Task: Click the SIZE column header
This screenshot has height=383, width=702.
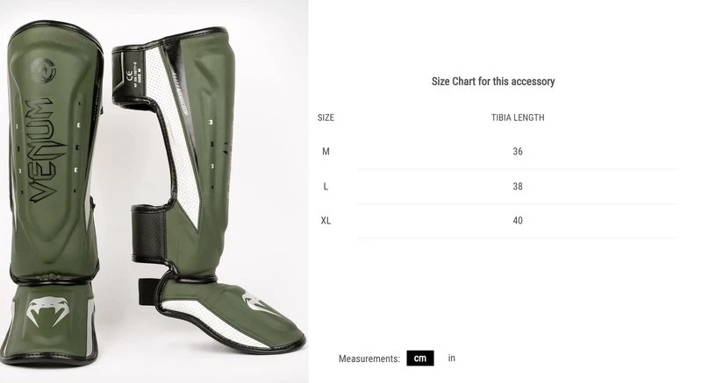Action: (326, 117)
